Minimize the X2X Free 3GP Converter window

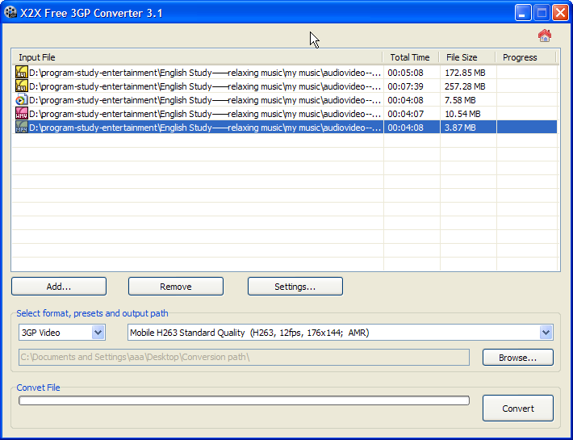click(523, 13)
